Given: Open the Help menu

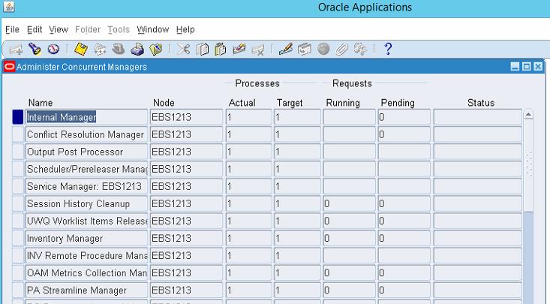Looking at the screenshot, I should [x=185, y=29].
